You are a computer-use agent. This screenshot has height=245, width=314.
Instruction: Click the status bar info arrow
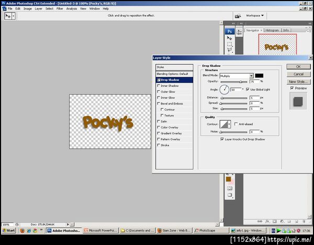[68, 225]
